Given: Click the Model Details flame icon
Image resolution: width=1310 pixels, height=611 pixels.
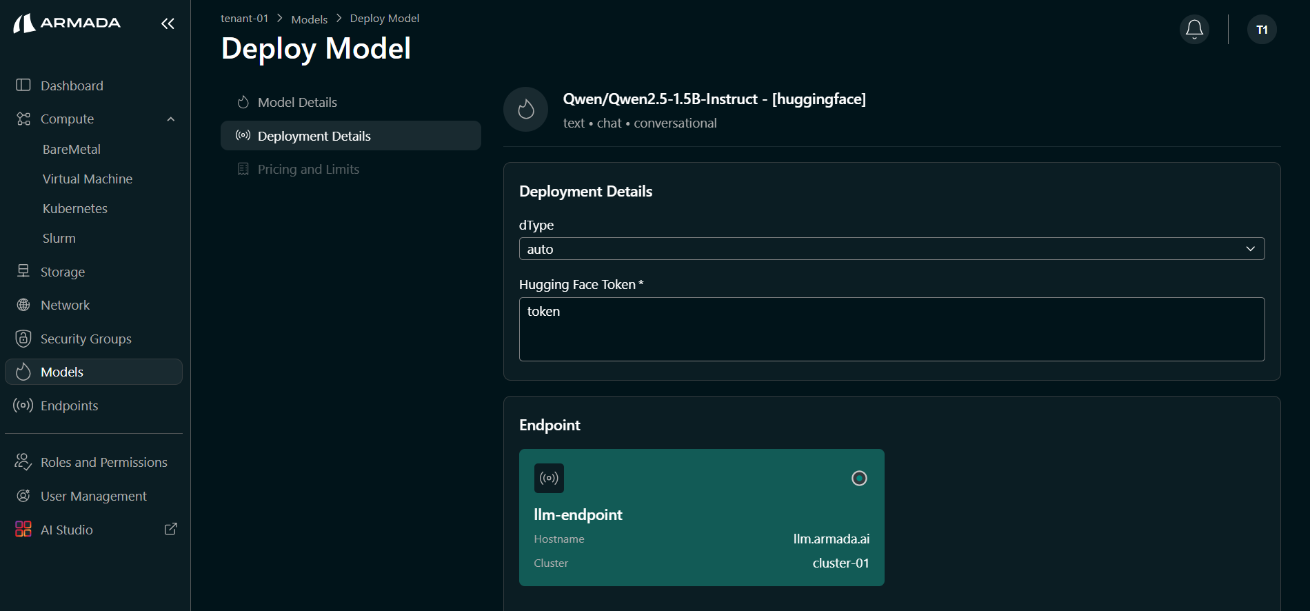Looking at the screenshot, I should 243,102.
